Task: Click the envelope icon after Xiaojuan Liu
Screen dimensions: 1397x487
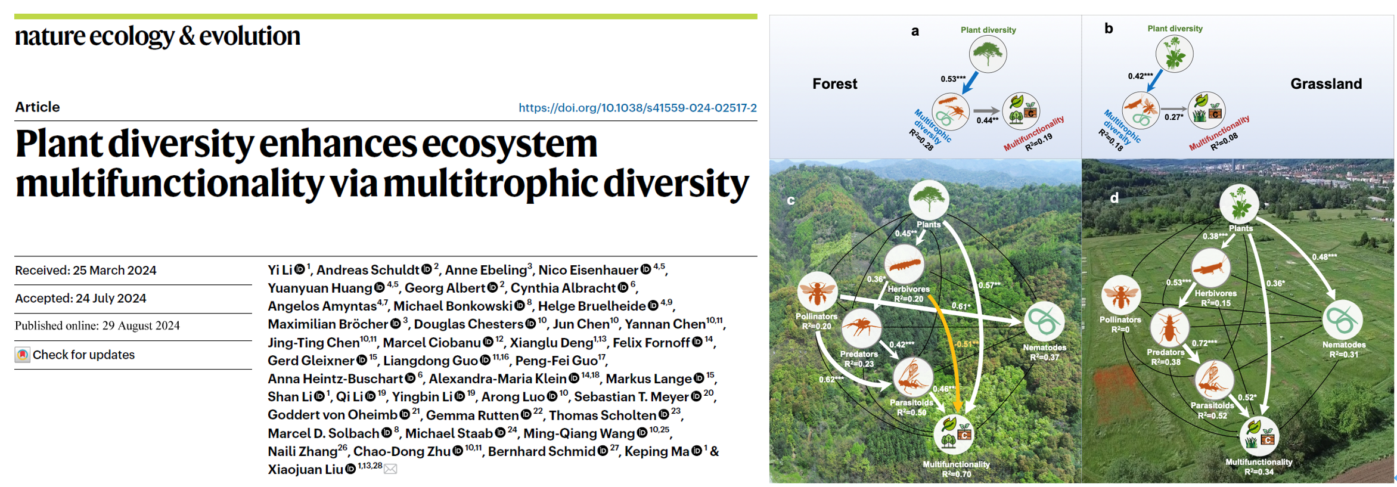Action: click(390, 470)
